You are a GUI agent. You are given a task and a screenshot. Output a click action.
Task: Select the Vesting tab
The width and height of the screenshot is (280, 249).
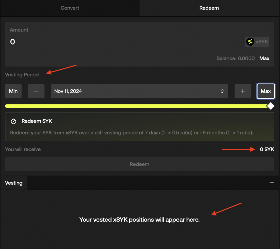click(x=14, y=183)
